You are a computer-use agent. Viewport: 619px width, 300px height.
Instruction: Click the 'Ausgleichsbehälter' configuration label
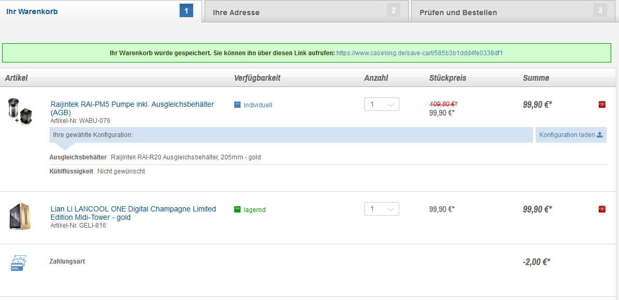click(78, 157)
